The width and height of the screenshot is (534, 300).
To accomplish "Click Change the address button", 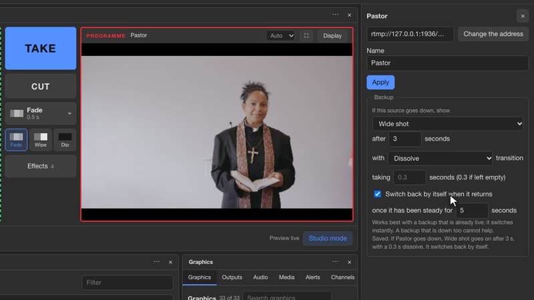I will click(493, 34).
